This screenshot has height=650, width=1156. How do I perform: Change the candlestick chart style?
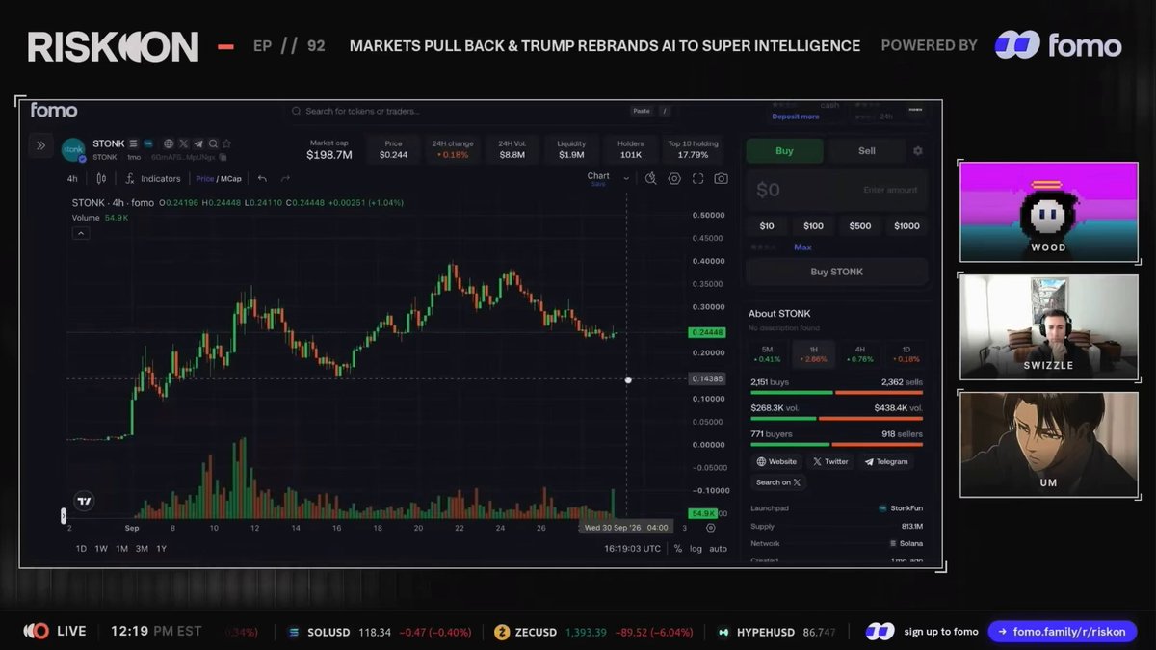pos(101,178)
